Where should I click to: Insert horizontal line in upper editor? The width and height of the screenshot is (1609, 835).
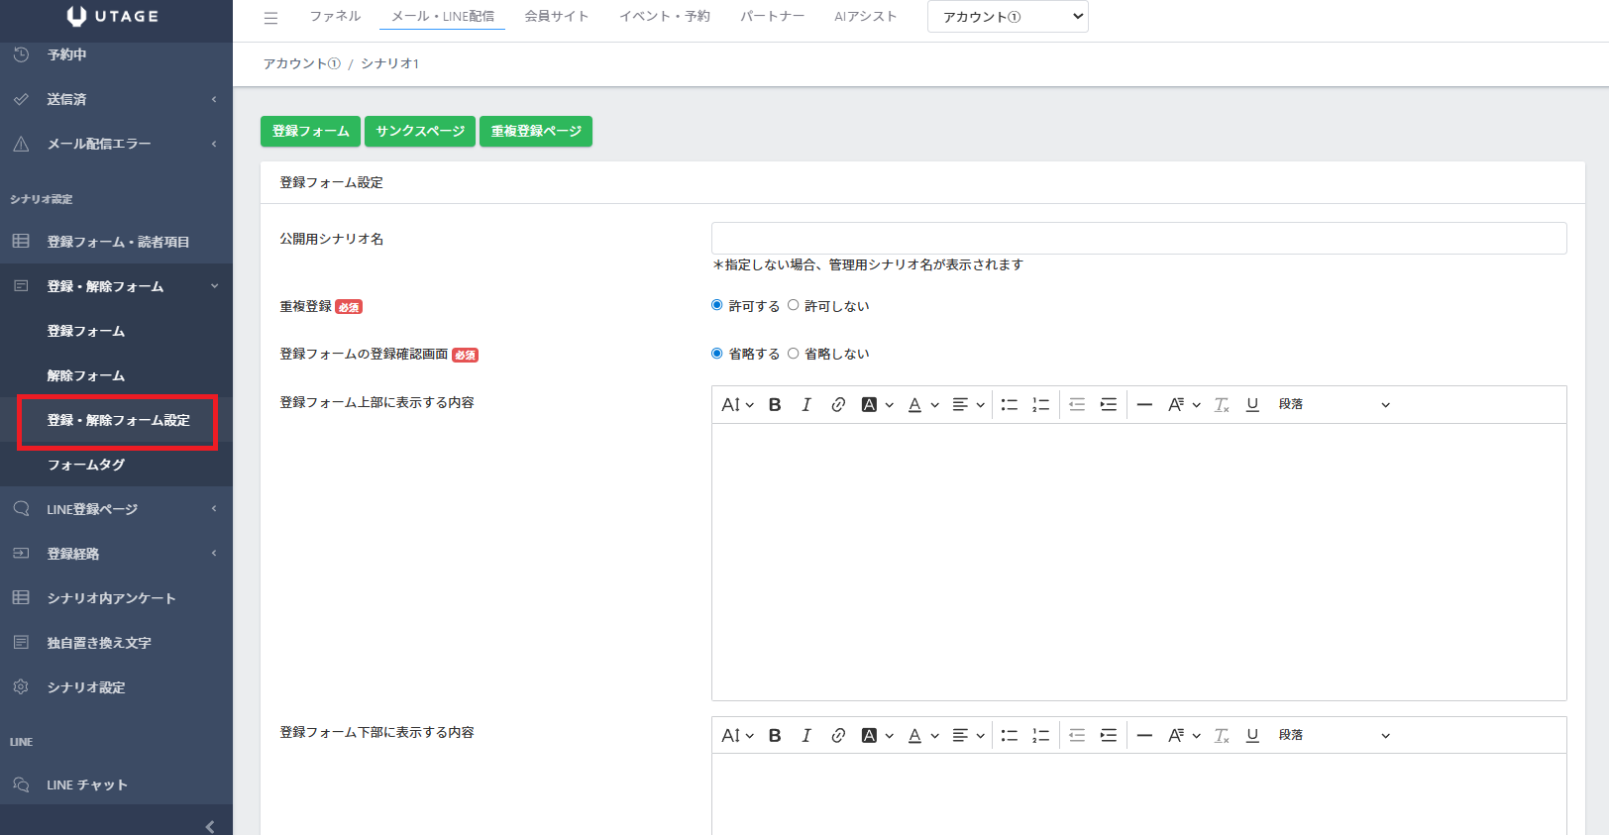click(x=1144, y=404)
